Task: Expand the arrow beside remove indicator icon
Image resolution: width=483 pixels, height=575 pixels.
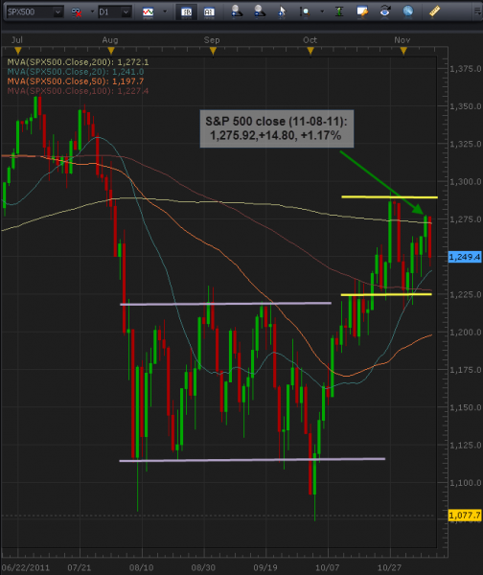Action: 92,11
